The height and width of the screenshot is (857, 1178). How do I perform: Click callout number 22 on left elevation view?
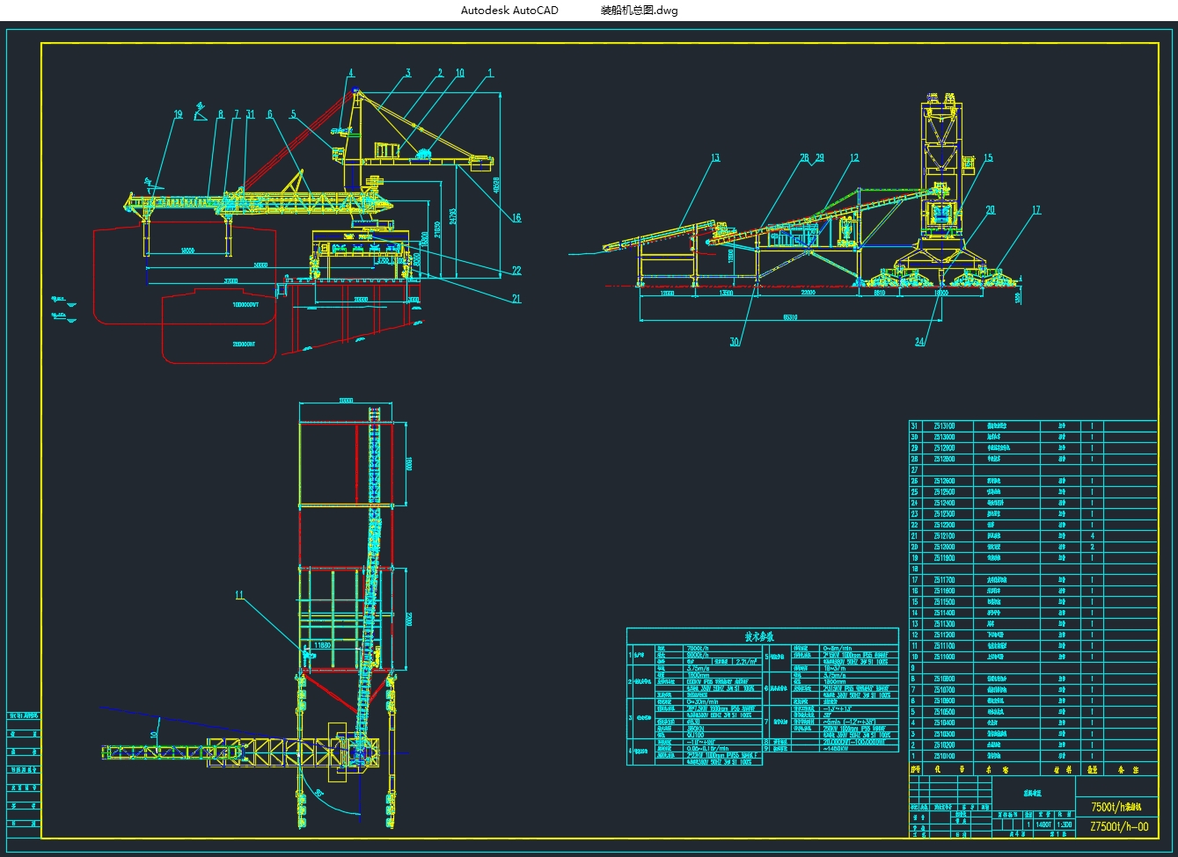pos(516,270)
